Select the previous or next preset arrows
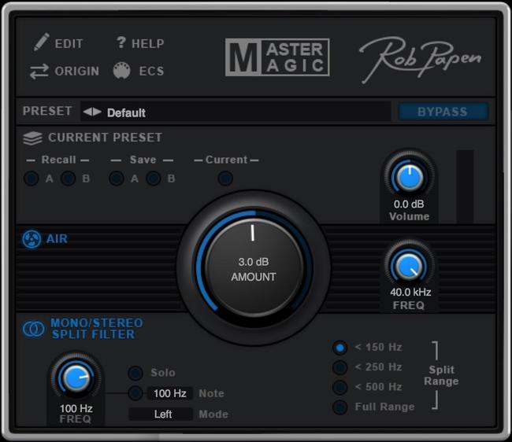The width and height of the screenshot is (512, 442). pyautogui.click(x=92, y=112)
